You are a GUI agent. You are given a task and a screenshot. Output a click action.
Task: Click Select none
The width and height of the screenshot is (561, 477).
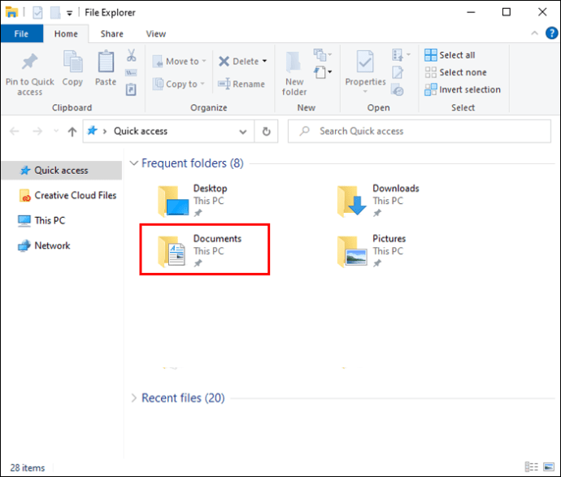455,72
